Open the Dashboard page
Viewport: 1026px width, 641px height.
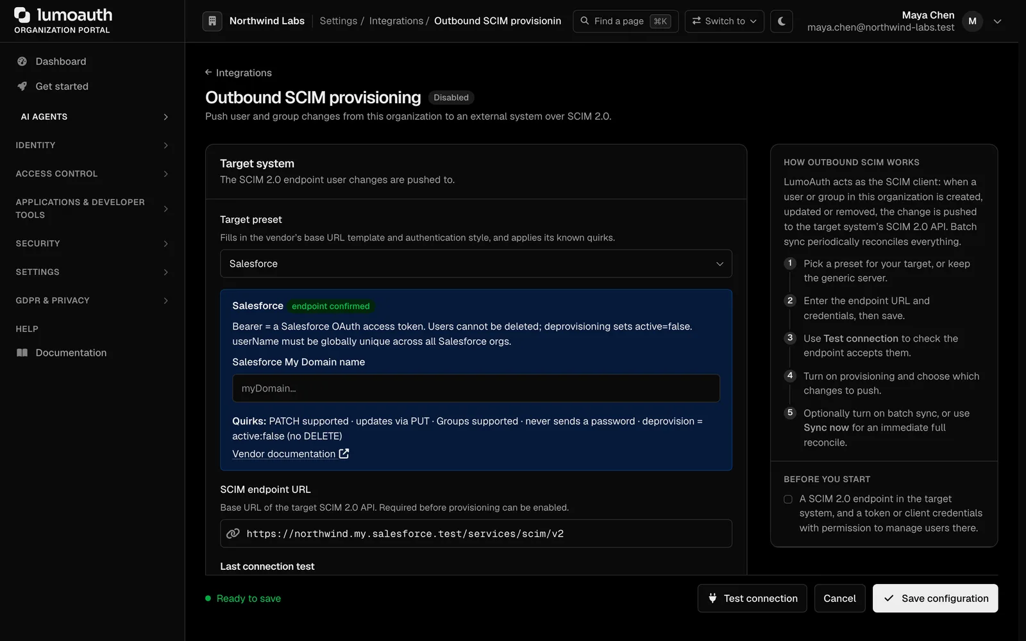coord(60,62)
